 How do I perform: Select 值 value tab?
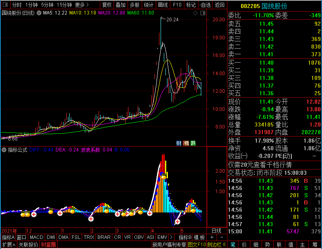291,245
